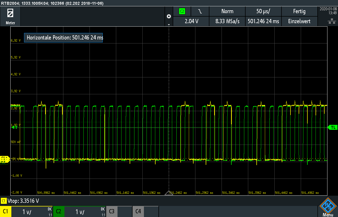Expand the small arrow below the gear
The height and width of the screenshot is (217, 338).
(169, 24)
